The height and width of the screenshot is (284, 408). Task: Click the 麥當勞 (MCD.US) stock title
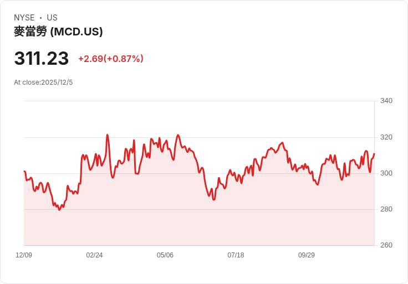[x=58, y=32]
